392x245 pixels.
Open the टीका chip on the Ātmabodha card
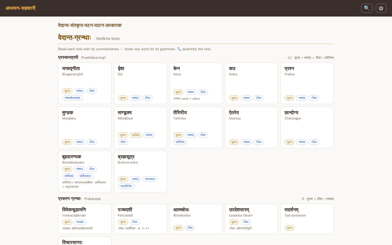point(190,228)
